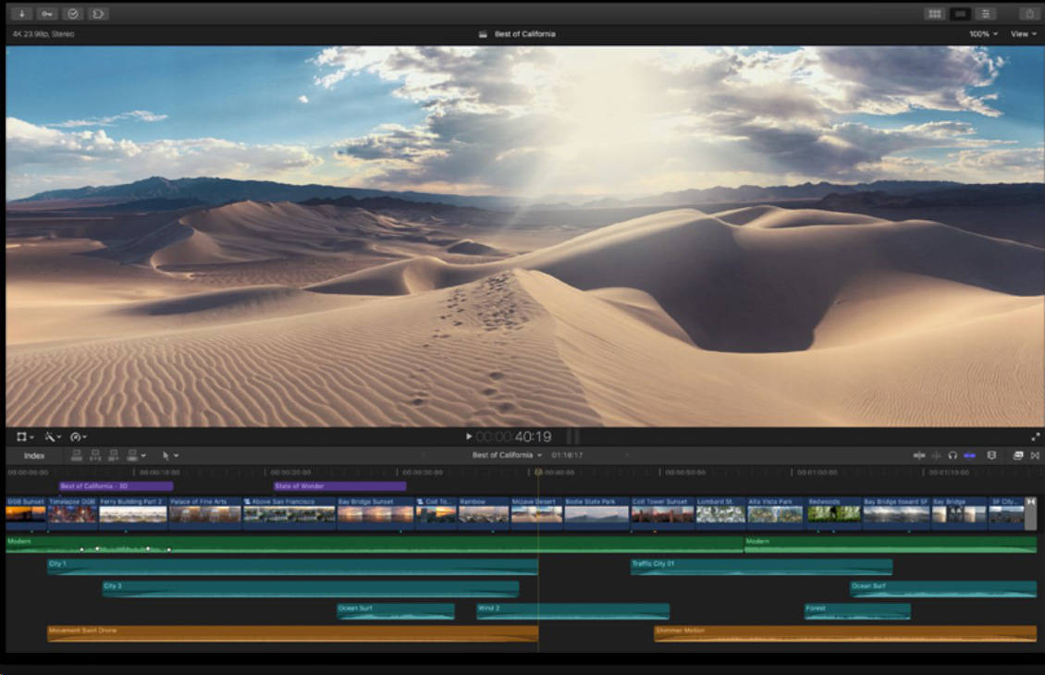Open the Best of California timeline name menu
Image resolution: width=1045 pixels, height=675 pixels.
[507, 455]
